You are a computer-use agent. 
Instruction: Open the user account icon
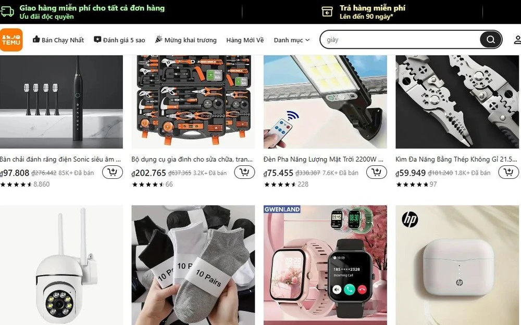(517, 40)
